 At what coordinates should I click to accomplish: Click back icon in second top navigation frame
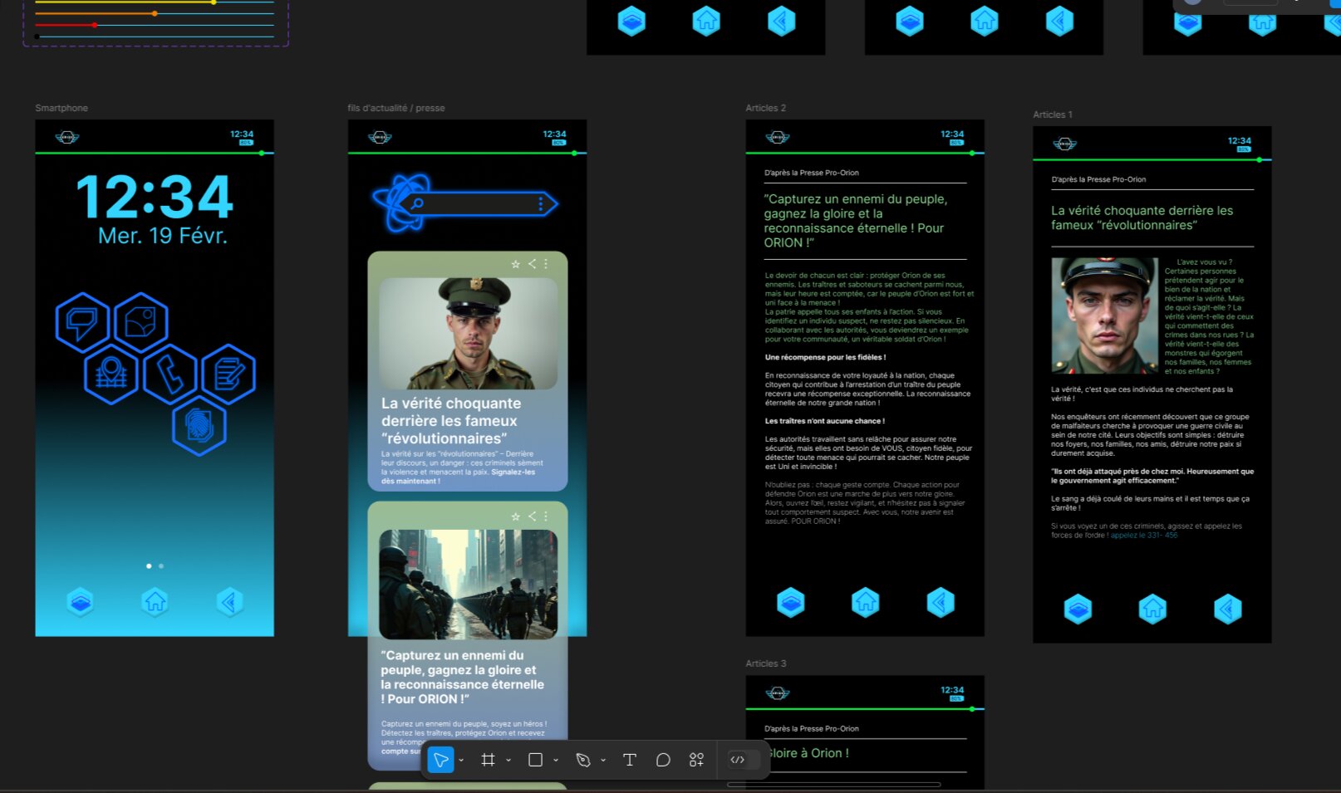(x=1059, y=20)
